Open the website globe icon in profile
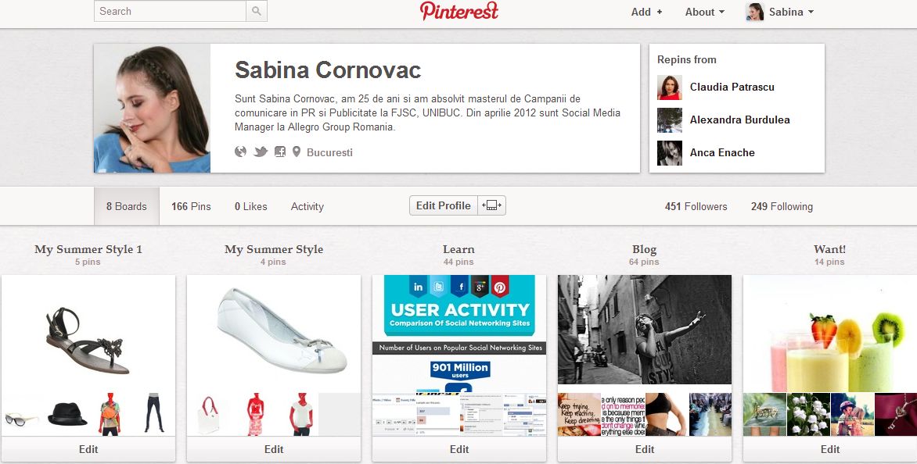The width and height of the screenshot is (917, 464). (240, 152)
